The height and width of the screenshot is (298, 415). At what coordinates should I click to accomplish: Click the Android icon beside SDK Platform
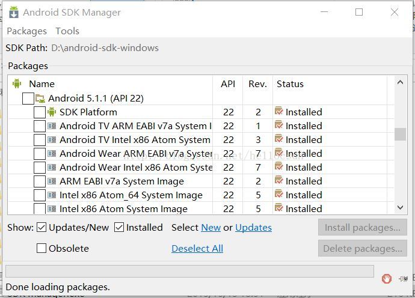(x=52, y=112)
